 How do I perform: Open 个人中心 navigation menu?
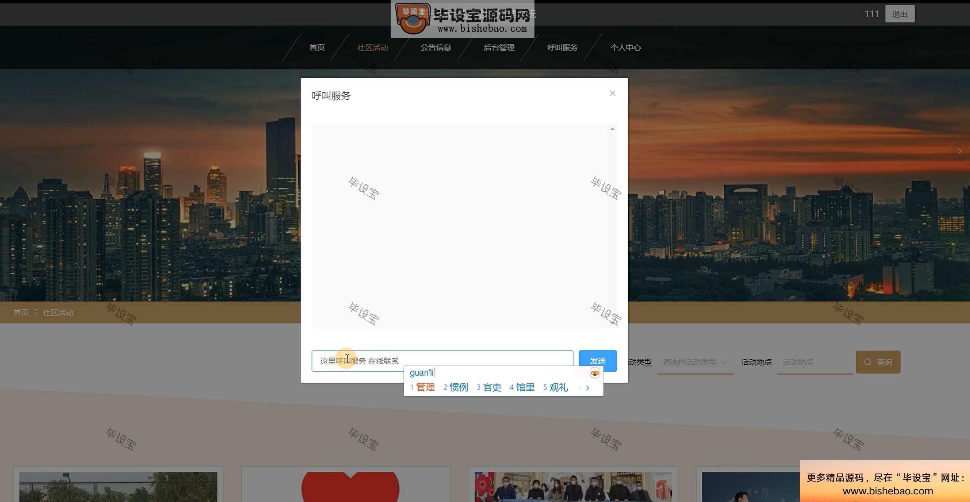click(x=625, y=47)
